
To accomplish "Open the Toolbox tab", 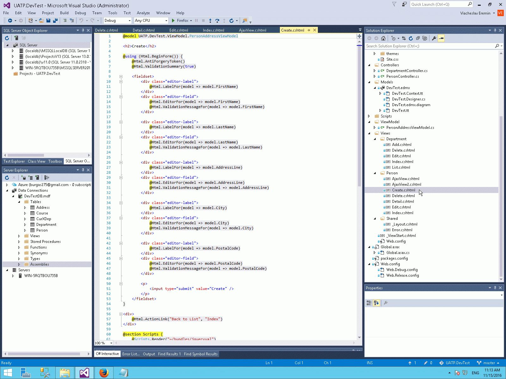I will [55, 161].
